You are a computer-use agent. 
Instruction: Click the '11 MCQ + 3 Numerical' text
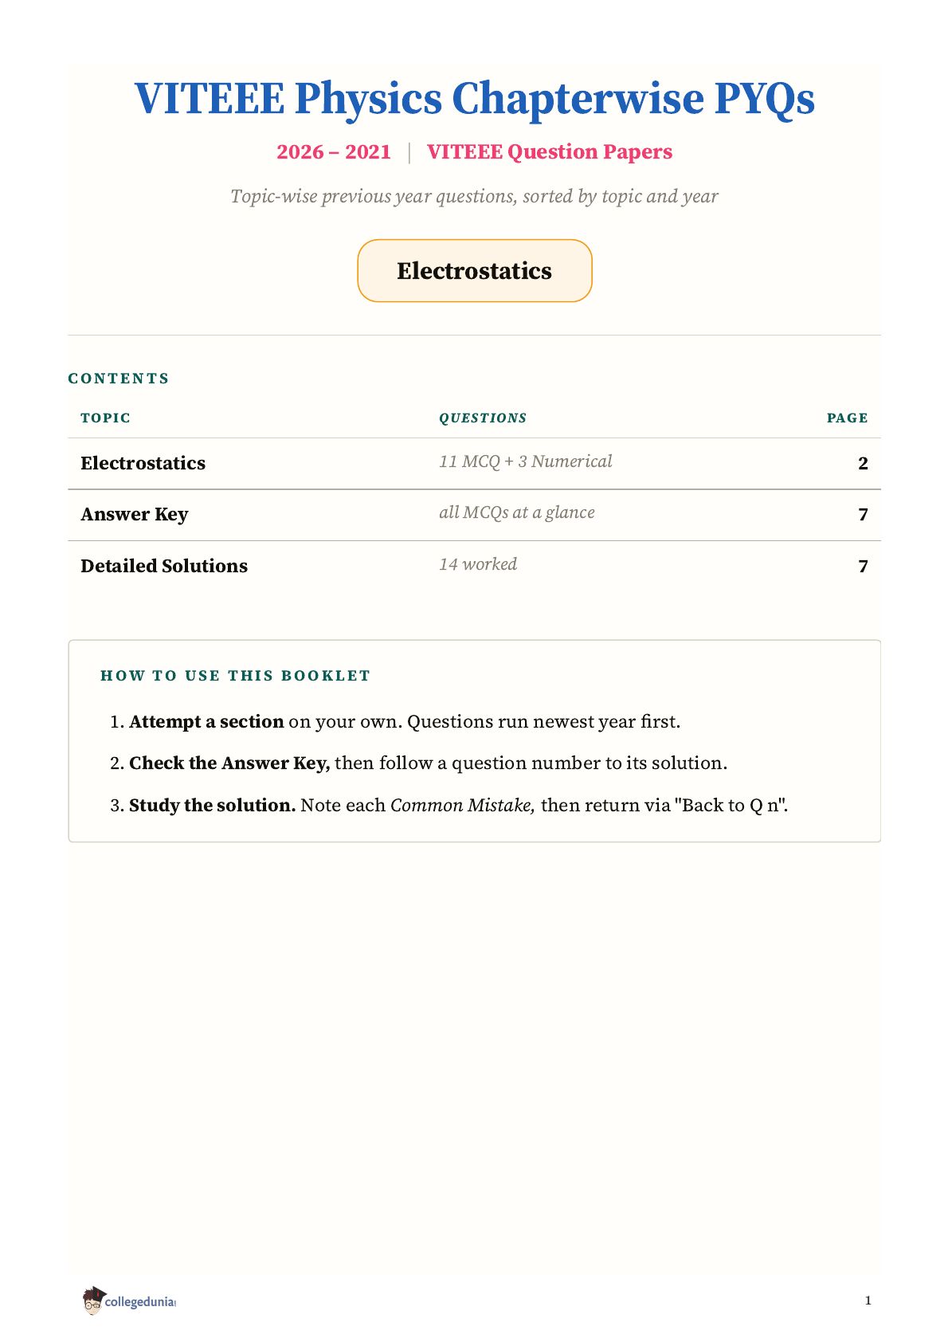526,461
